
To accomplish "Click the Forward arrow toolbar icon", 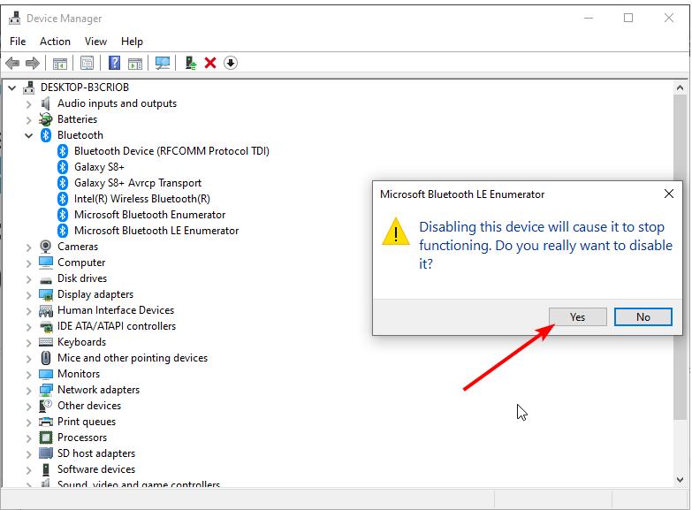I will click(x=32, y=63).
